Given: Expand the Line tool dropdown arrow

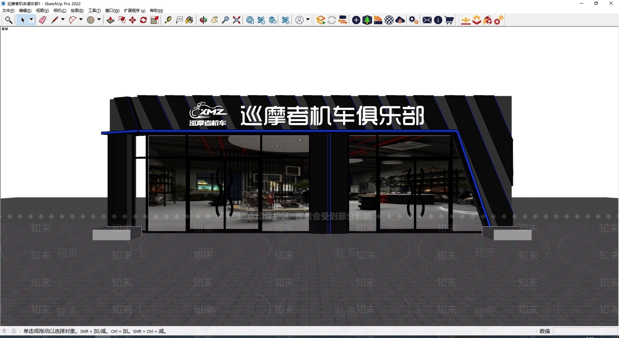Looking at the screenshot, I should [x=63, y=20].
